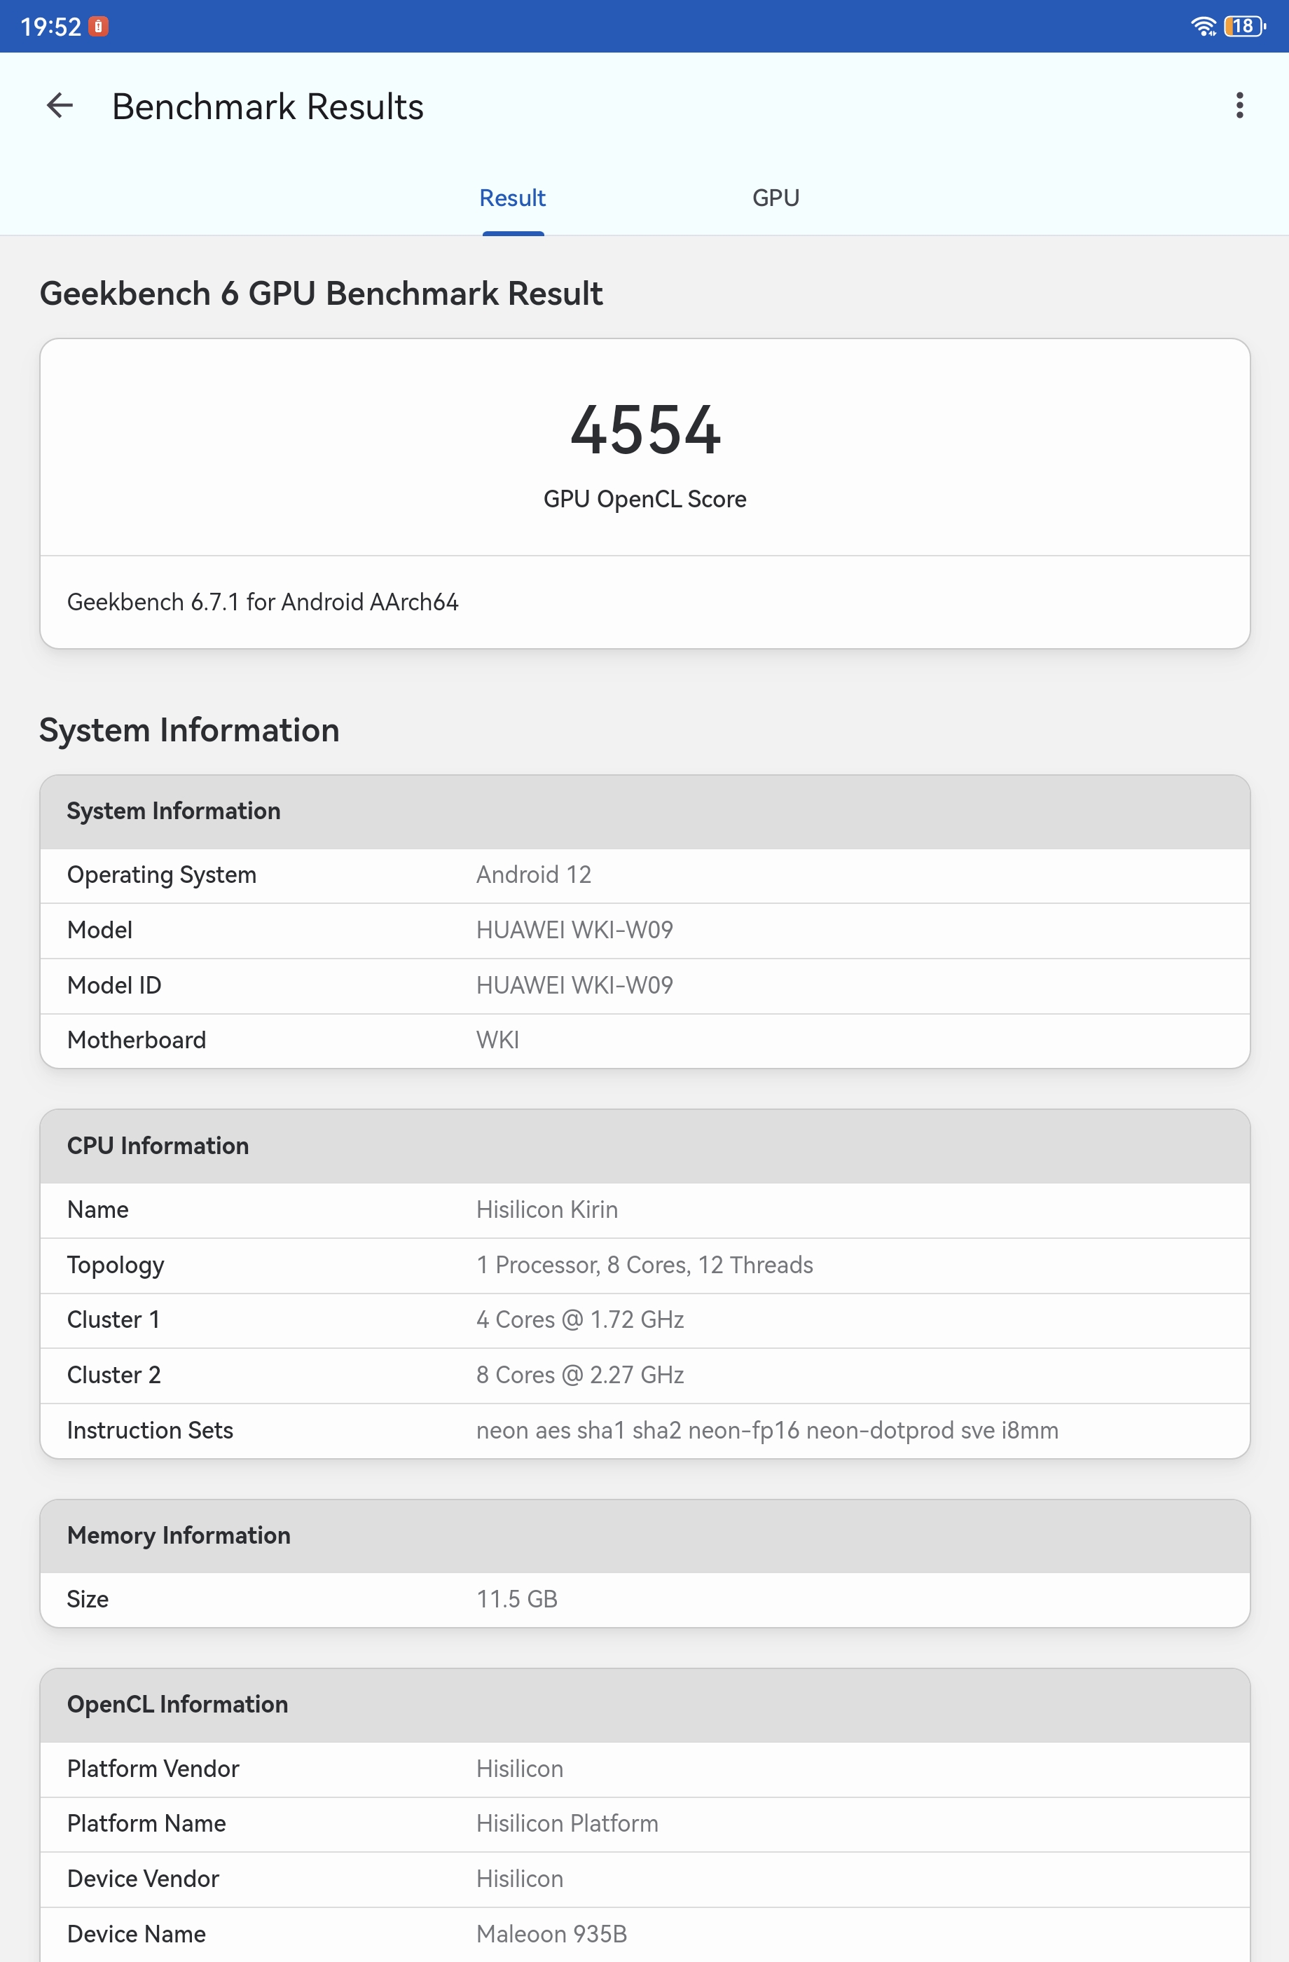Image resolution: width=1289 pixels, height=1962 pixels.
Task: Tap the CPU name Hisilicon Kirin
Action: tap(546, 1209)
